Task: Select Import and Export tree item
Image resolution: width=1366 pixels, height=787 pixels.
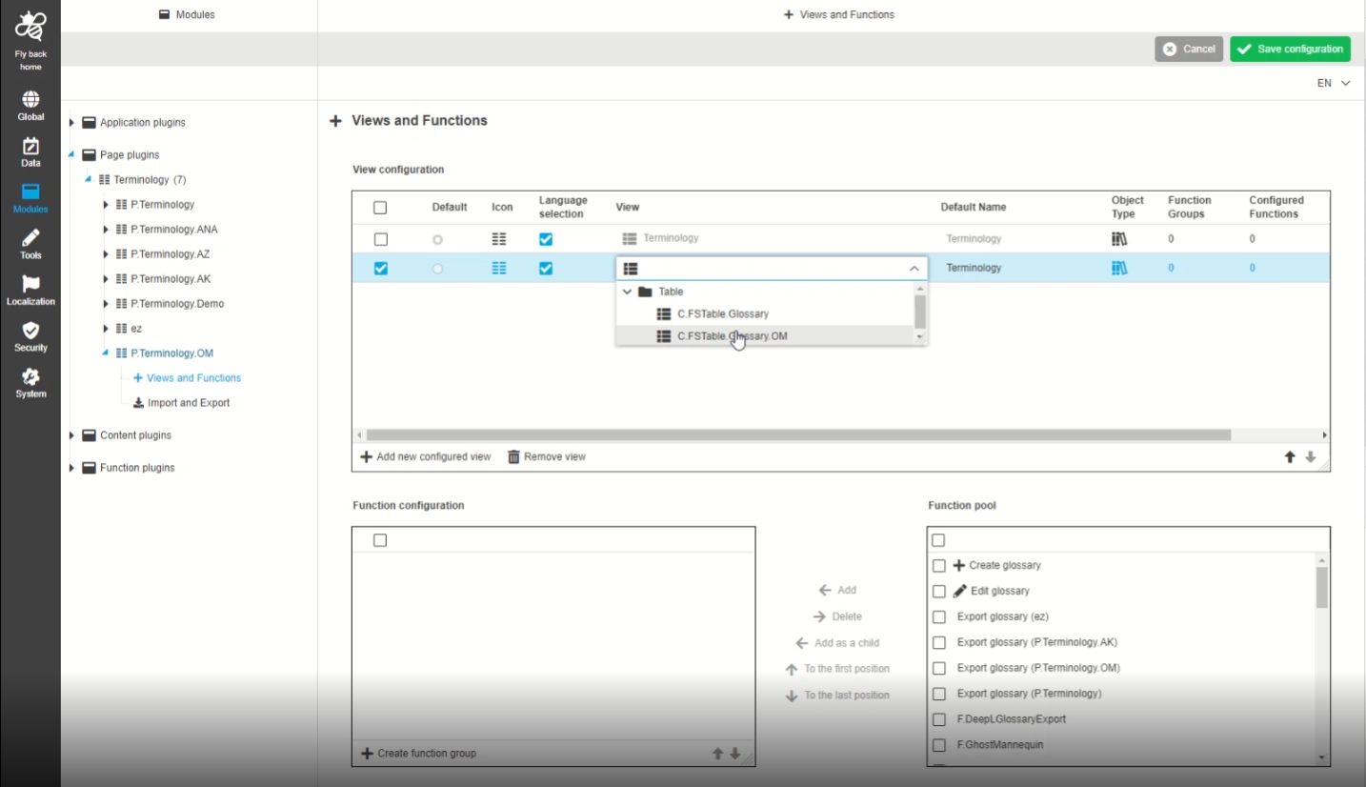Action: point(188,403)
